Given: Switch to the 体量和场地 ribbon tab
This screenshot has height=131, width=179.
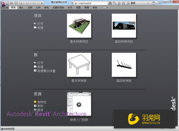Looking at the screenshot, I should [x=58, y=7].
